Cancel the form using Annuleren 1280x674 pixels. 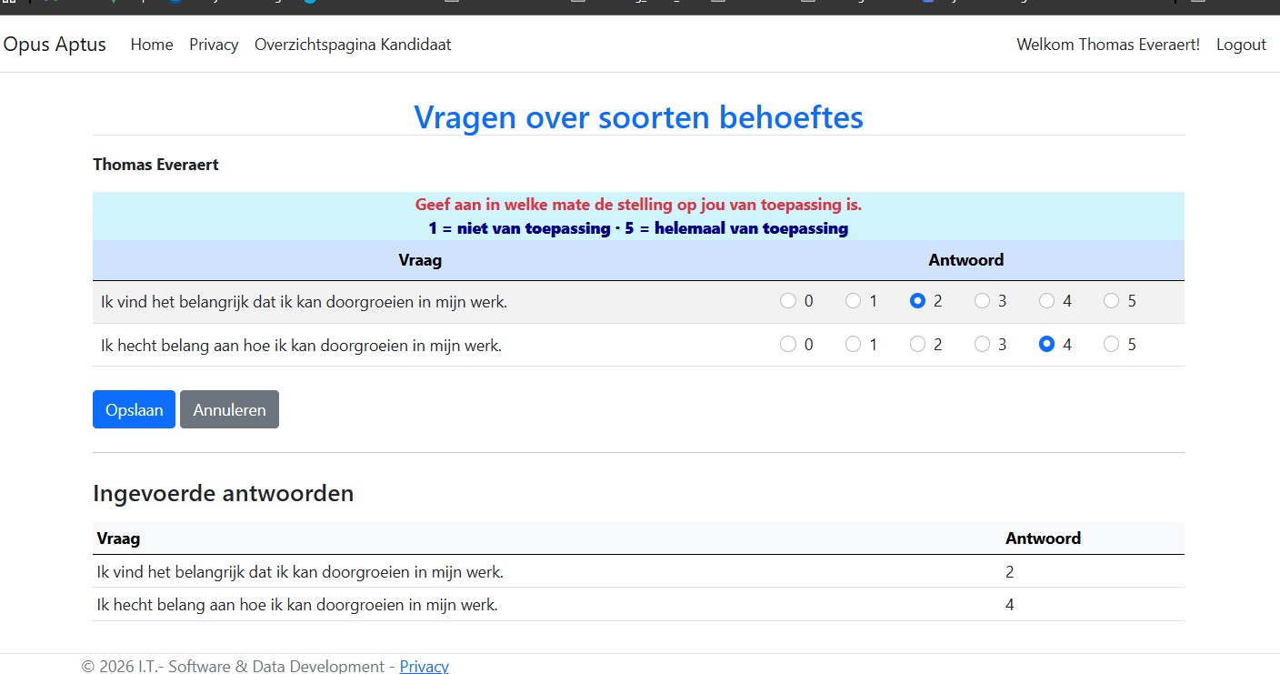click(229, 409)
